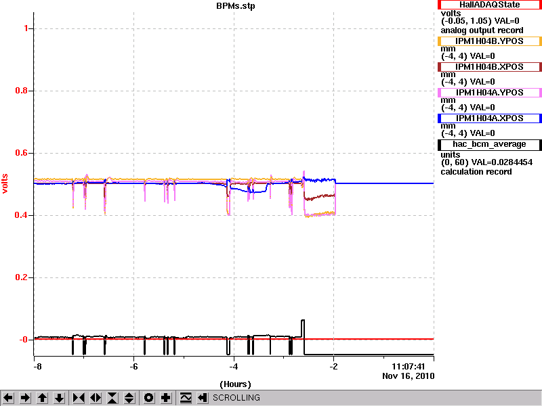The width and height of the screenshot is (542, 406).
Task: Click the vertical zoom-in hourglass icon
Action: pyautogui.click(x=112, y=398)
